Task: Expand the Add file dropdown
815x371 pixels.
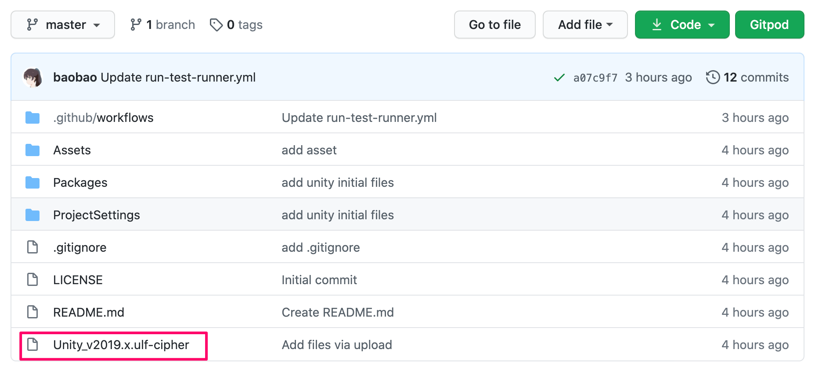Action: 585,25
